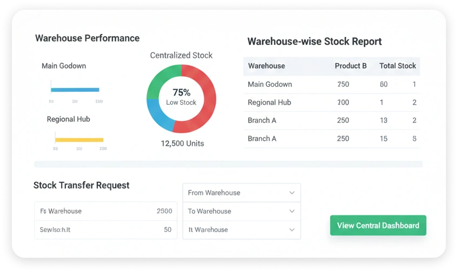Click the yellow Regional Hub bar
This screenshot has width=458, height=272.
(x=79, y=140)
